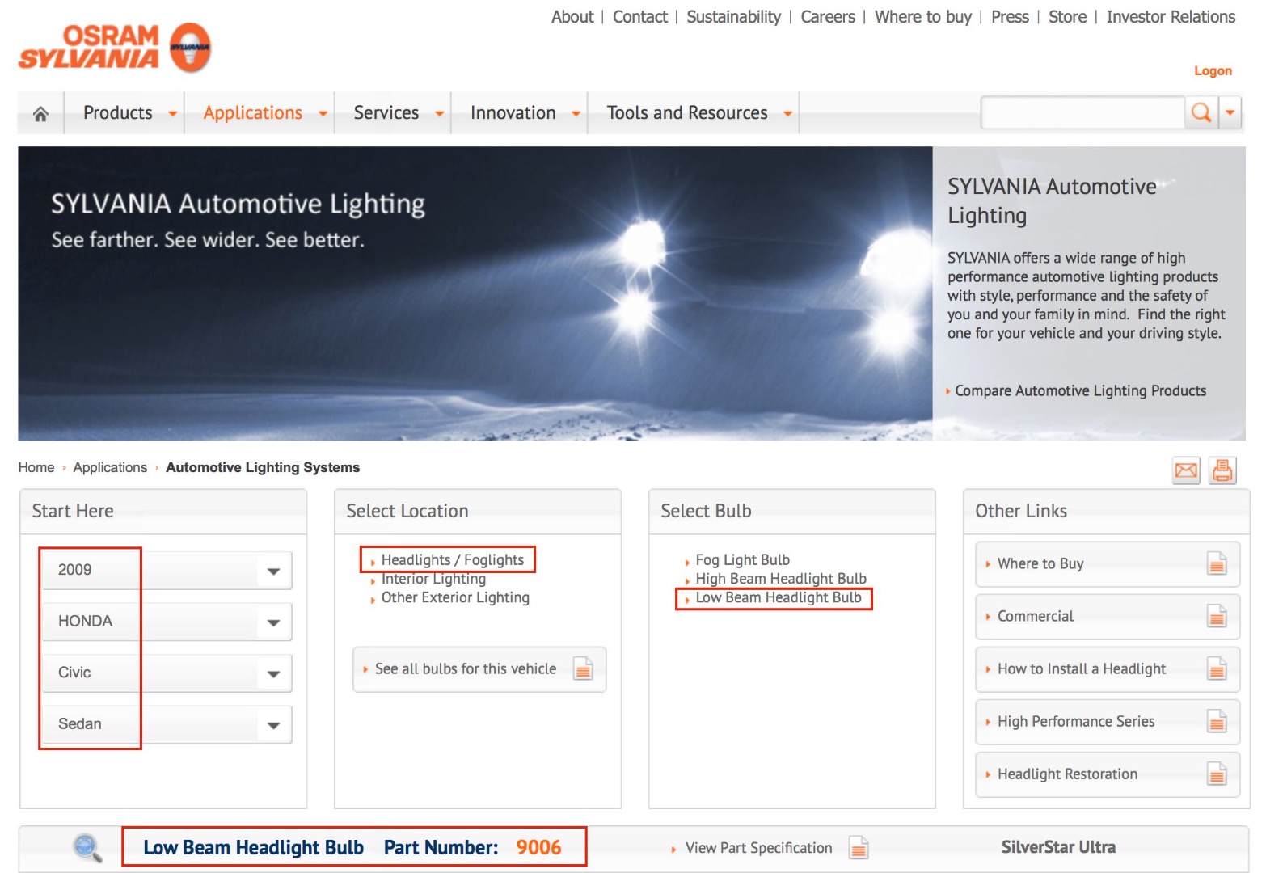
Task: Open the search options dropdown arrow
Action: pyautogui.click(x=1230, y=112)
